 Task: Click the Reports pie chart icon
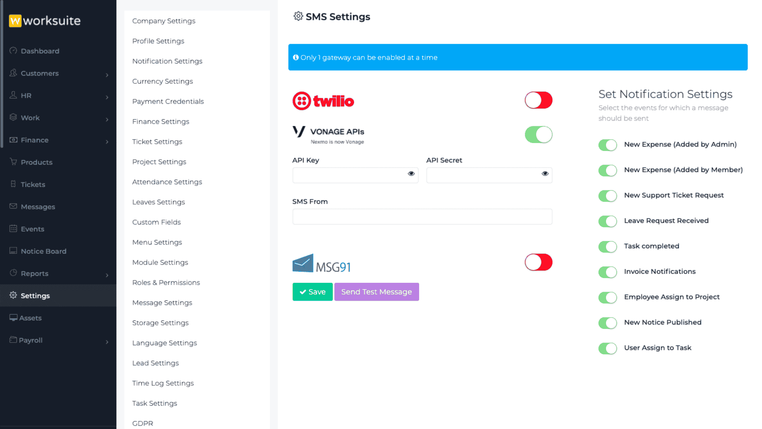pos(13,273)
